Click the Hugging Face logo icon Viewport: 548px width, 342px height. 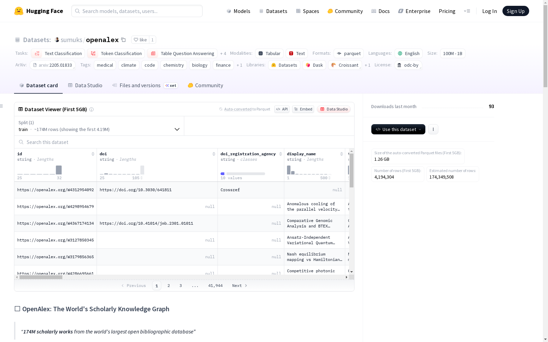coord(19,11)
